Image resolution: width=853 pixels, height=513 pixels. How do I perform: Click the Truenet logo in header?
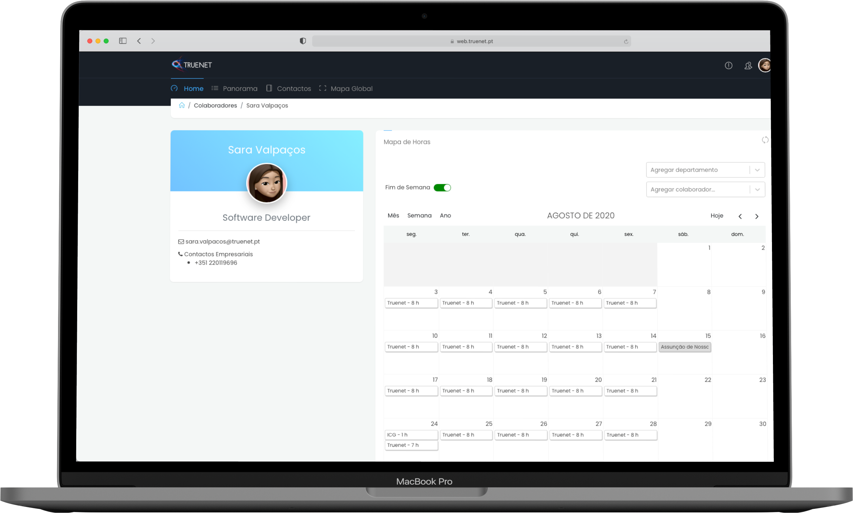pos(192,65)
